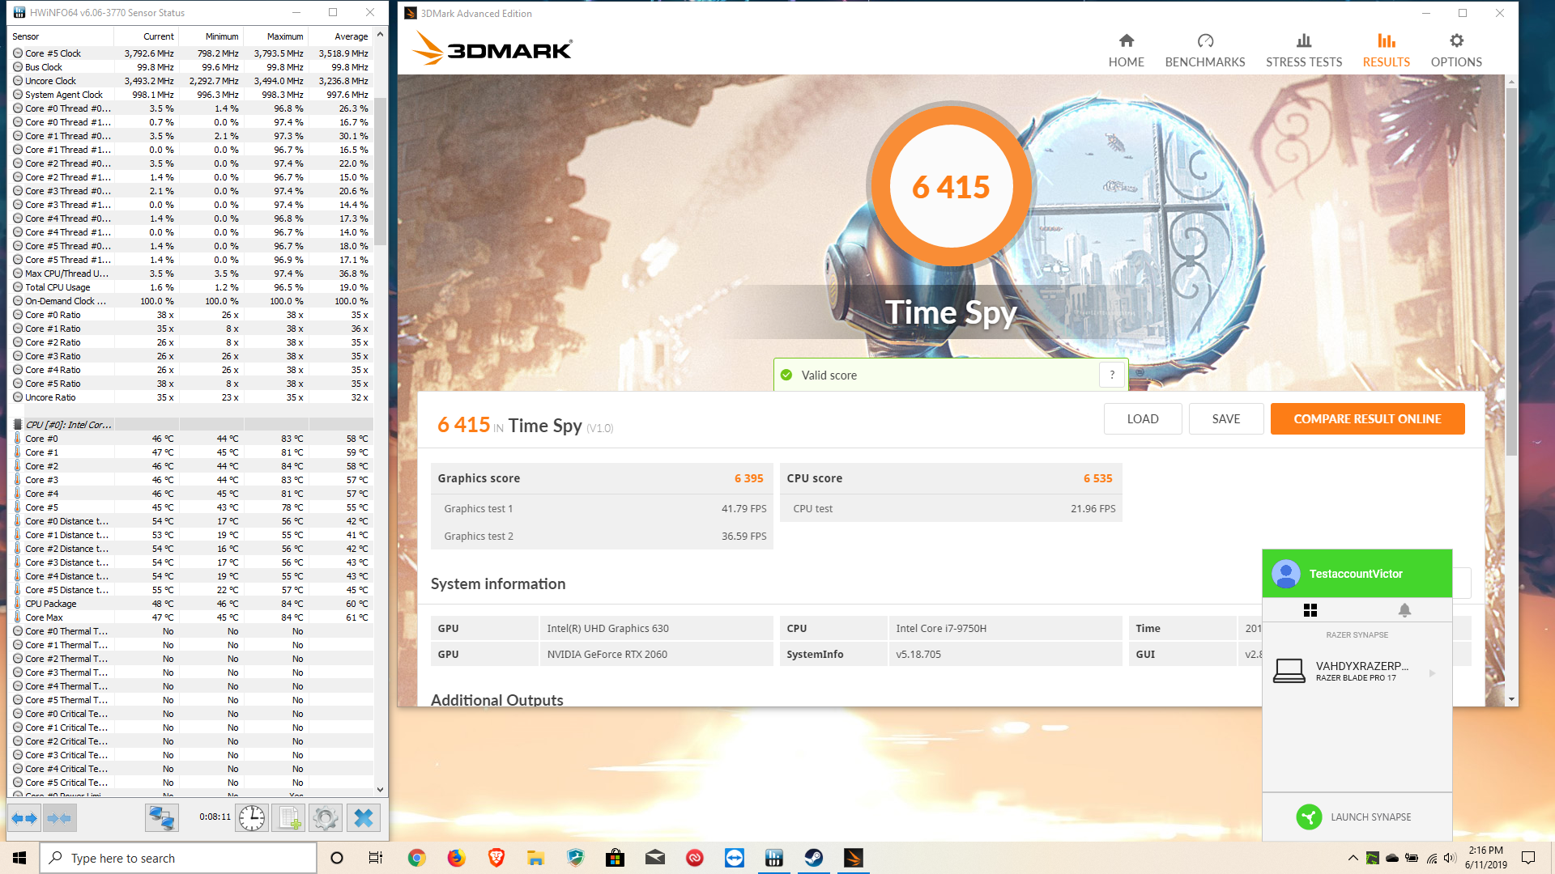This screenshot has height=874, width=1555.
Task: Select the Bus Clock sensor row
Action: pyautogui.click(x=191, y=67)
